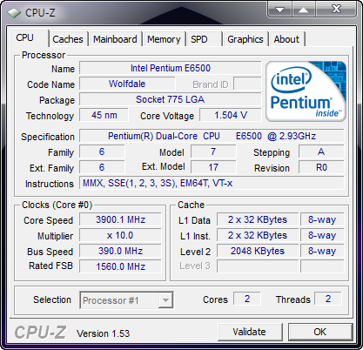Minimize window with down-arrow title button
Screen dimensions: 363x350
point(279,10)
